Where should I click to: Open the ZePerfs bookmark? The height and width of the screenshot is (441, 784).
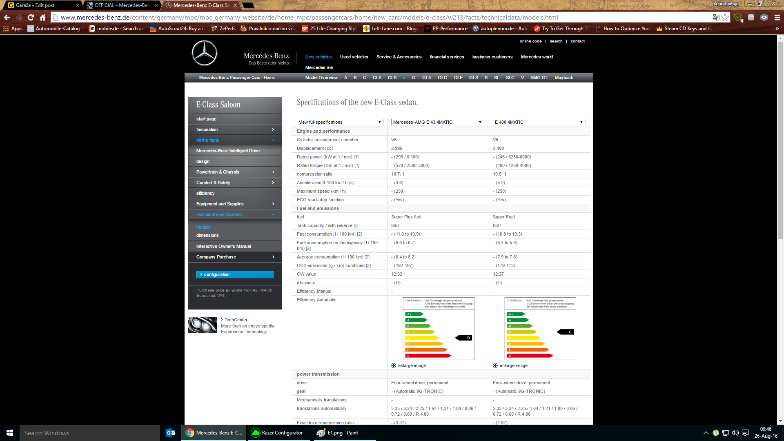coord(223,29)
